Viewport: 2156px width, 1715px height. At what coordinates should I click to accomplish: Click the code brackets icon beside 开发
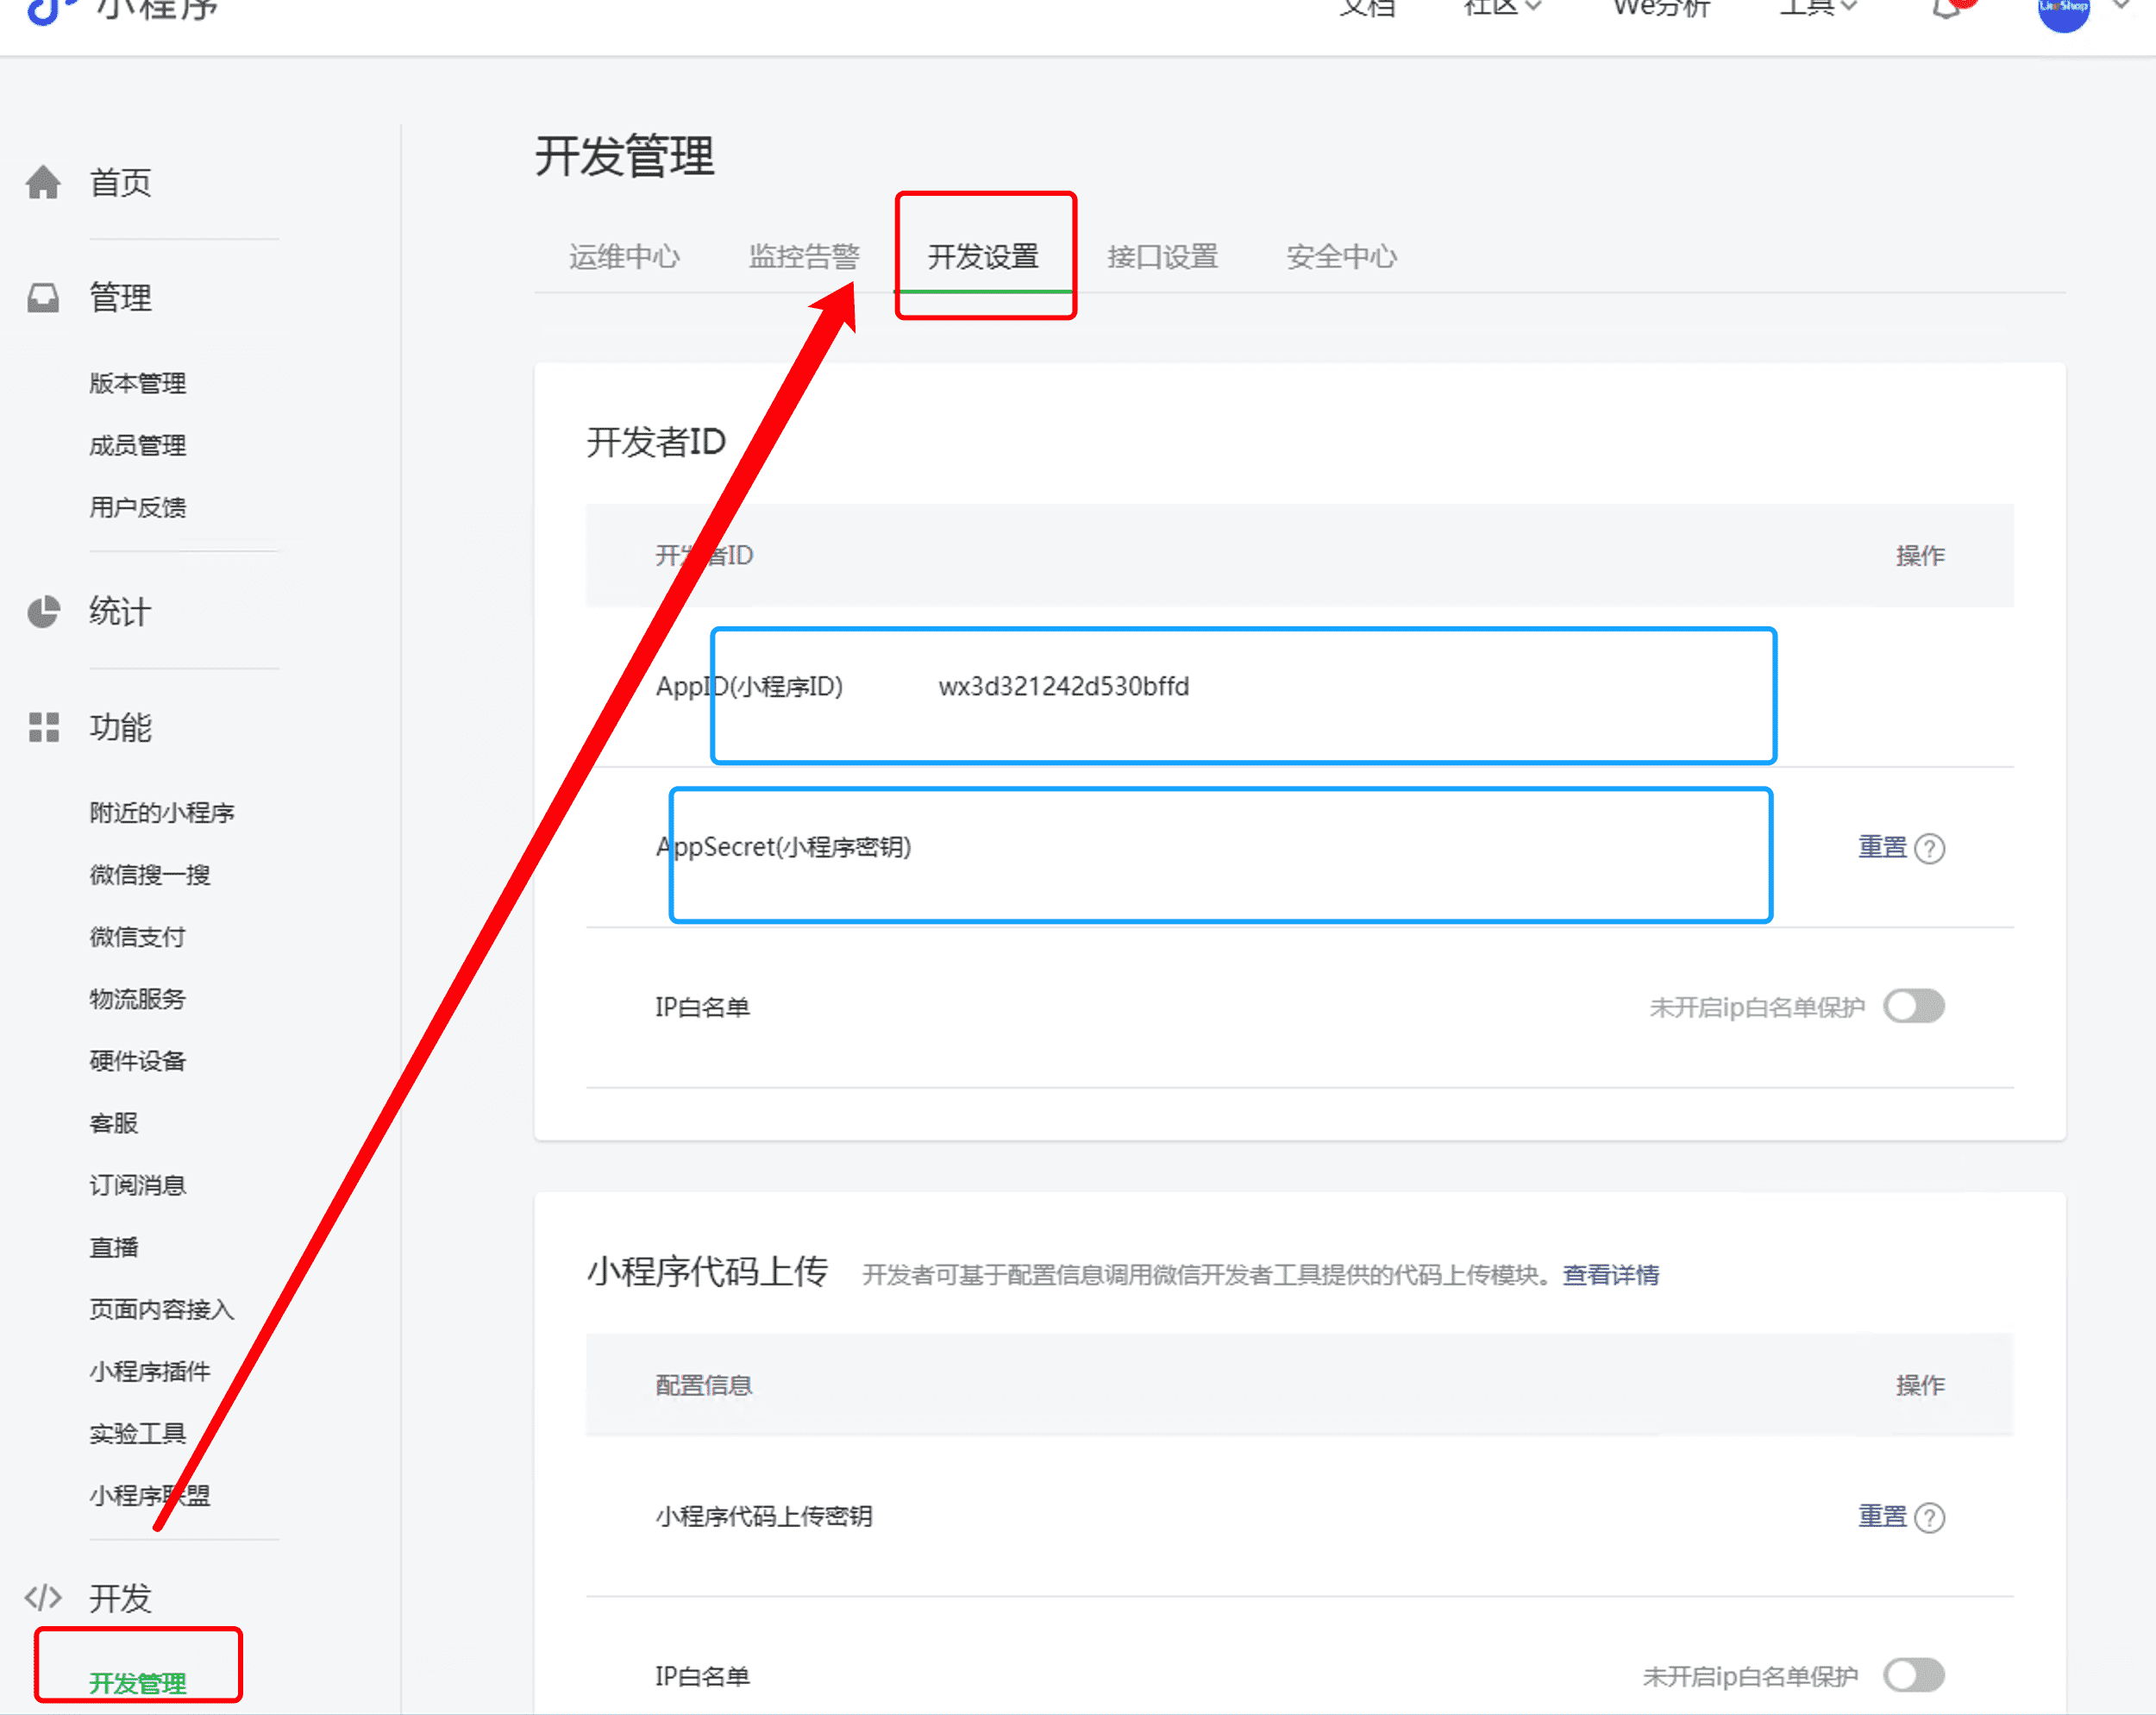point(43,1598)
